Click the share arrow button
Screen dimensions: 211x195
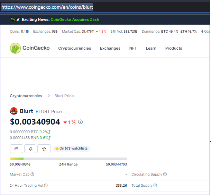(16, 149)
